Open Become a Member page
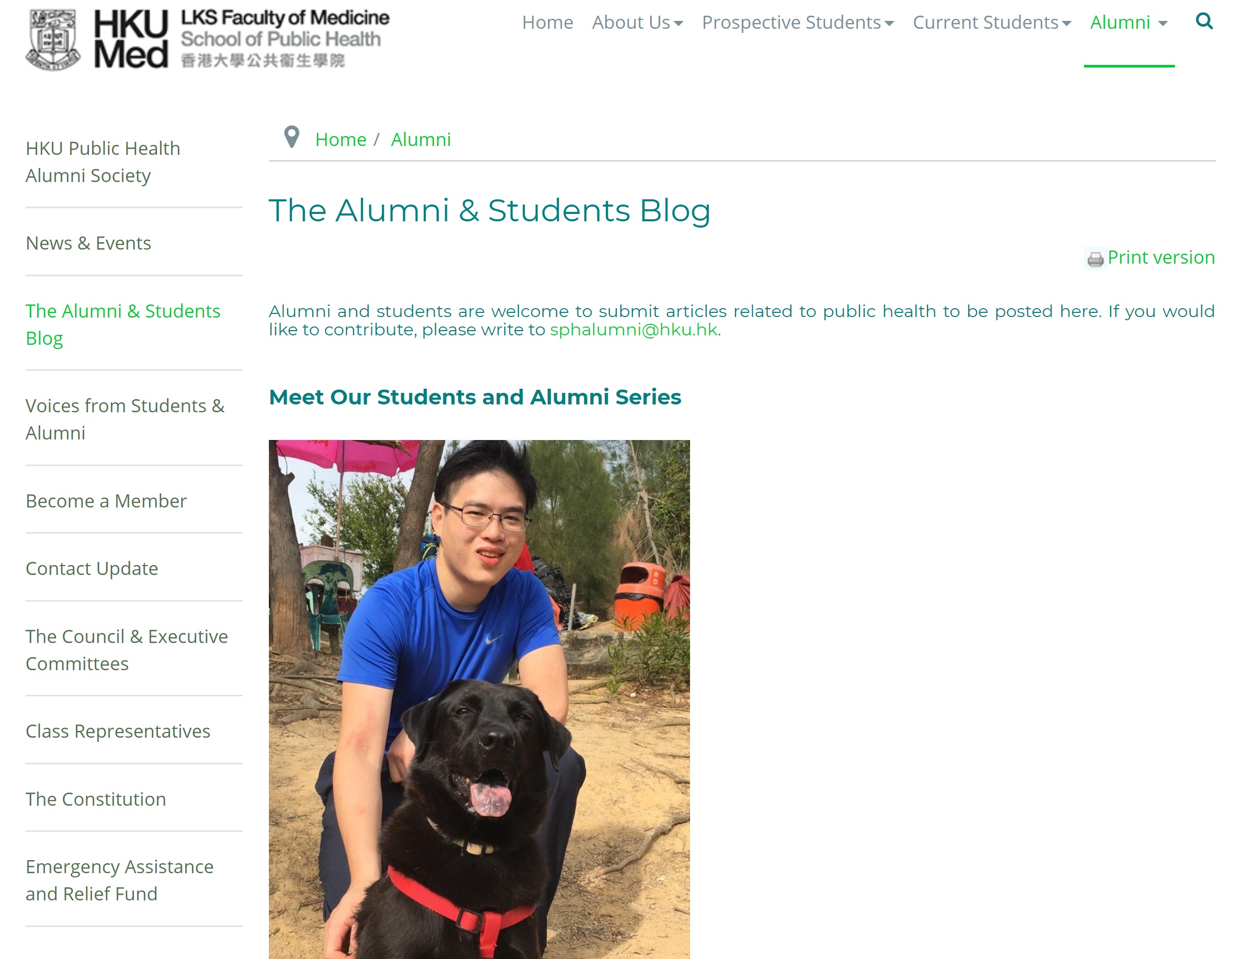The width and height of the screenshot is (1254, 959). 106,501
